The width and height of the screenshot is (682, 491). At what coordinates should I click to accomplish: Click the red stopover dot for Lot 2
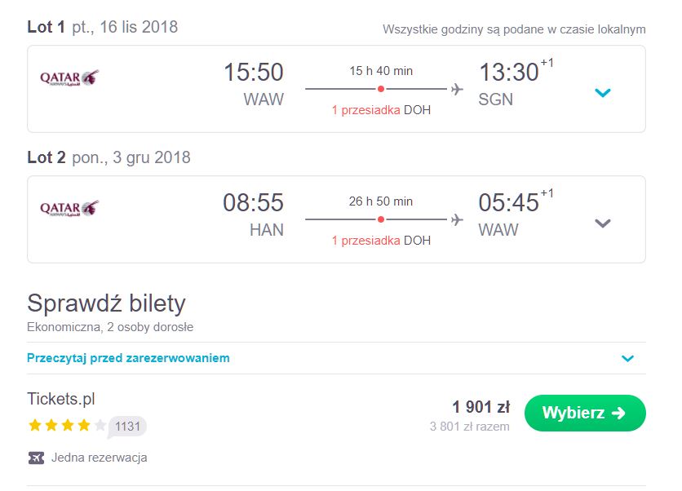click(381, 219)
